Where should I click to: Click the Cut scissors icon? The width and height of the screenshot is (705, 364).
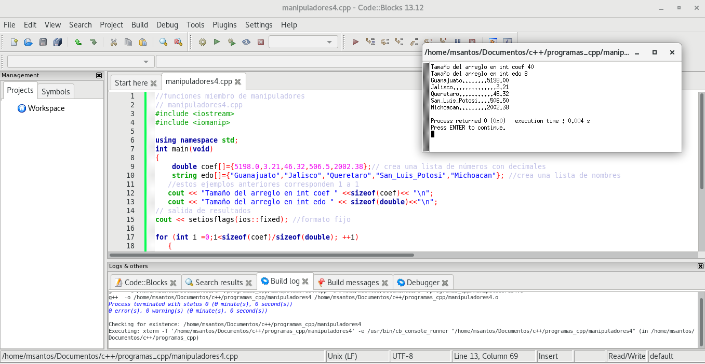coord(113,42)
